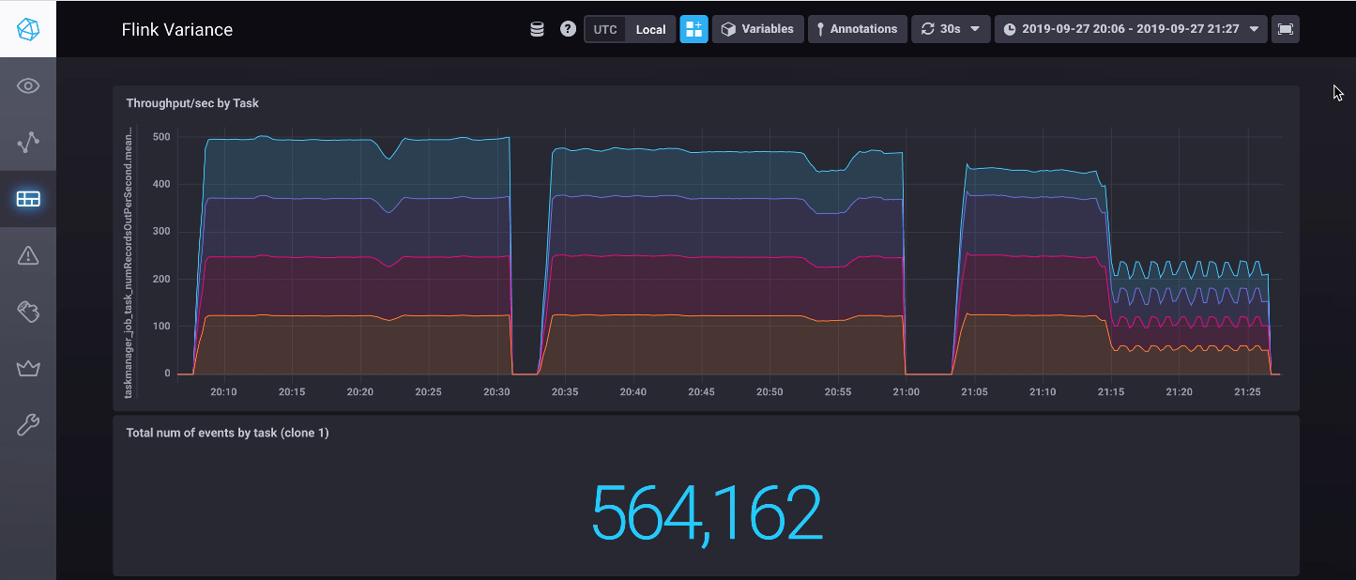Click the 21:15 x-axis time label
Viewport: 1356px width, 580px height.
pos(1111,391)
